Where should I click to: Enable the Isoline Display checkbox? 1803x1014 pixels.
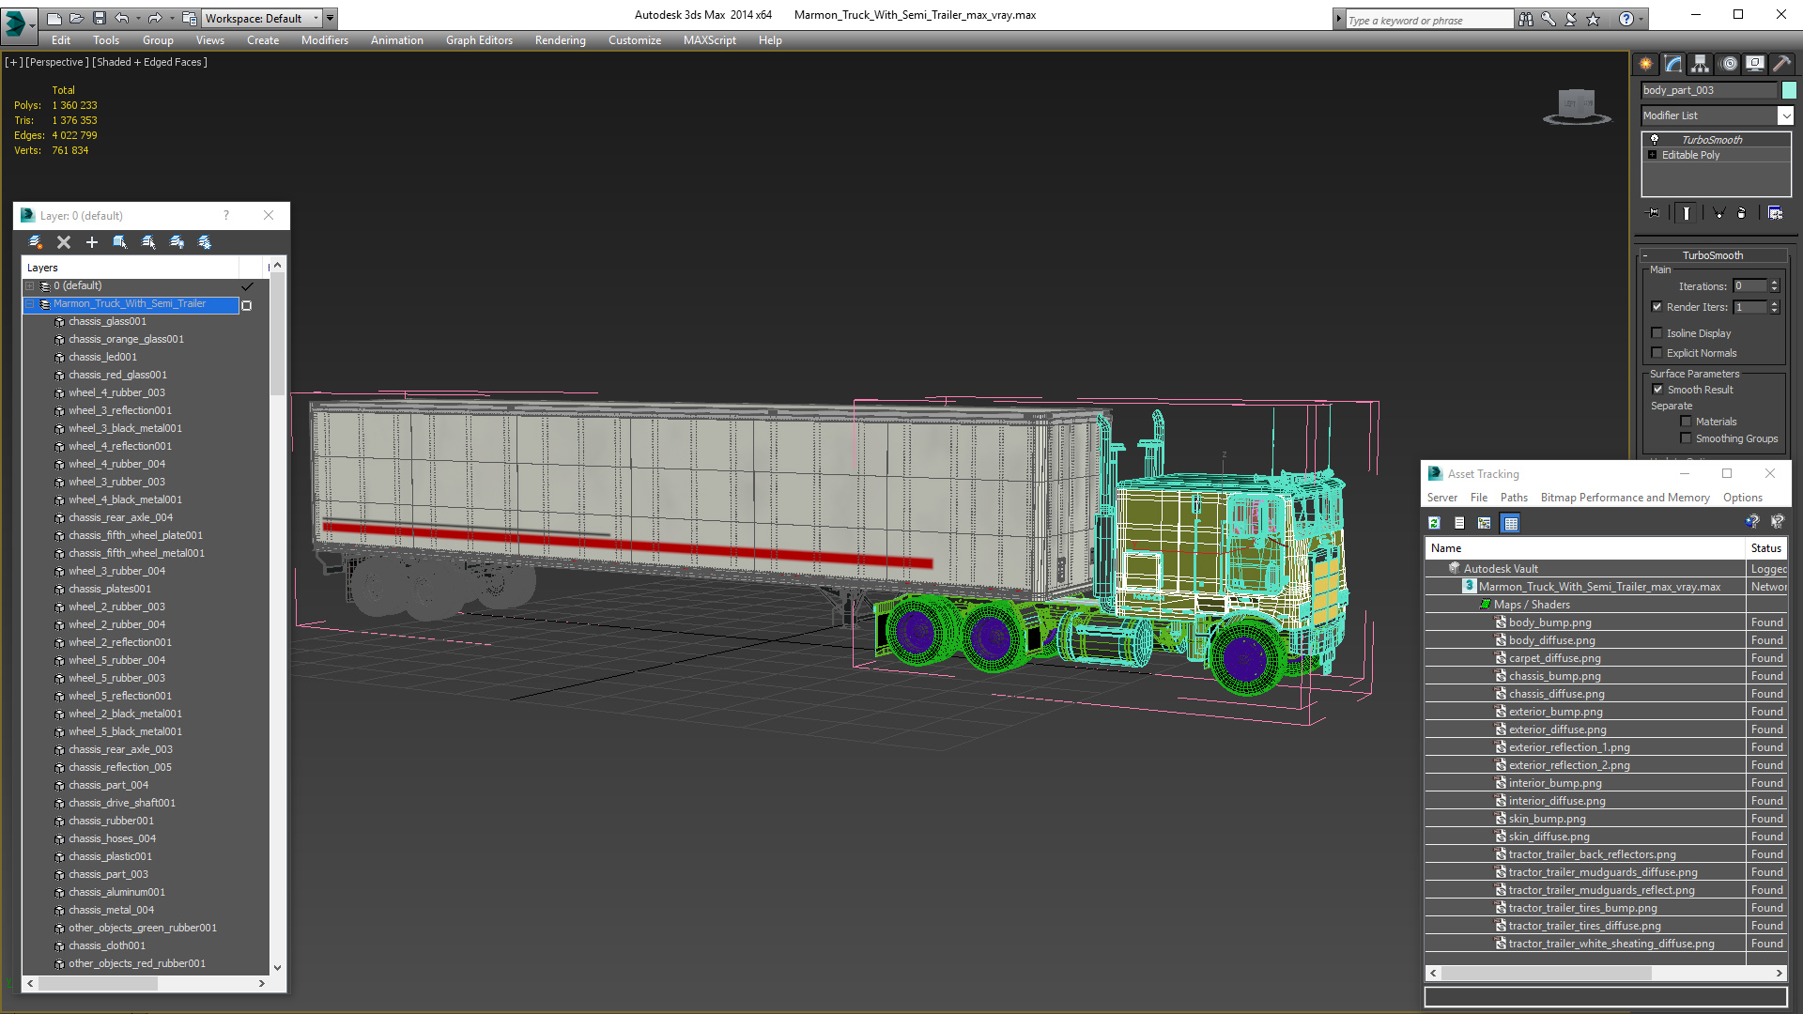coord(1657,333)
